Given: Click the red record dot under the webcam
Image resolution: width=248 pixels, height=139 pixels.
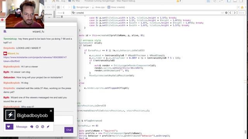Looking at the screenshot, I should pyautogui.click(x=2, y=20).
